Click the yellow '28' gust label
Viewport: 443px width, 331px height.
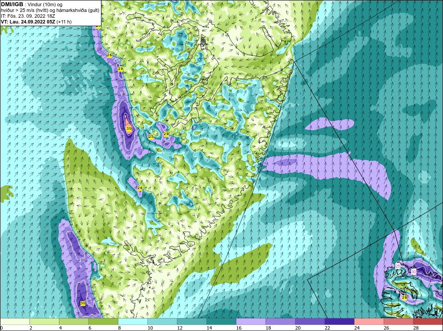404,297
